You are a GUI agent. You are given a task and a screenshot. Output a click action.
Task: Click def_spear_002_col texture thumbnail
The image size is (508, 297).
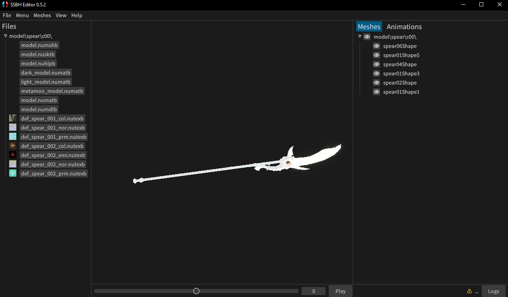(13, 146)
